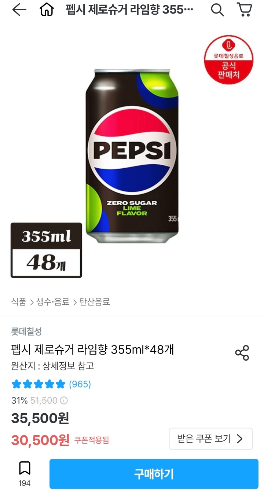Tap the share icon beside product title
This screenshot has width=264, height=491.
pyautogui.click(x=242, y=353)
